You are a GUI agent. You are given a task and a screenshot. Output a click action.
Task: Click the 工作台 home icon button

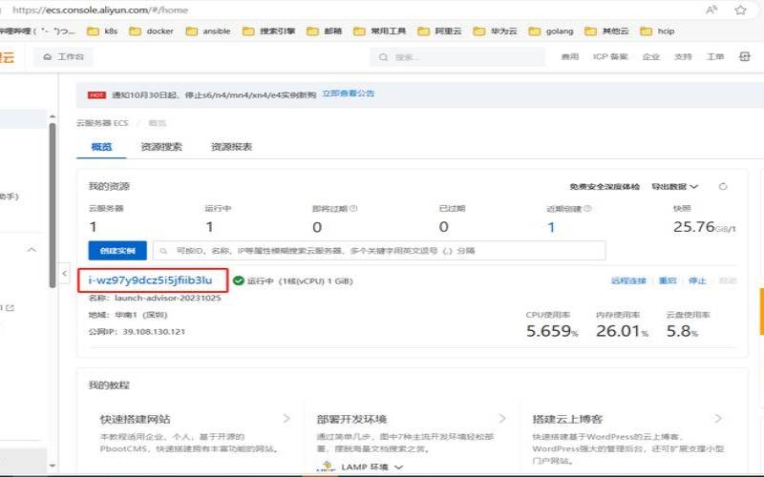point(63,57)
